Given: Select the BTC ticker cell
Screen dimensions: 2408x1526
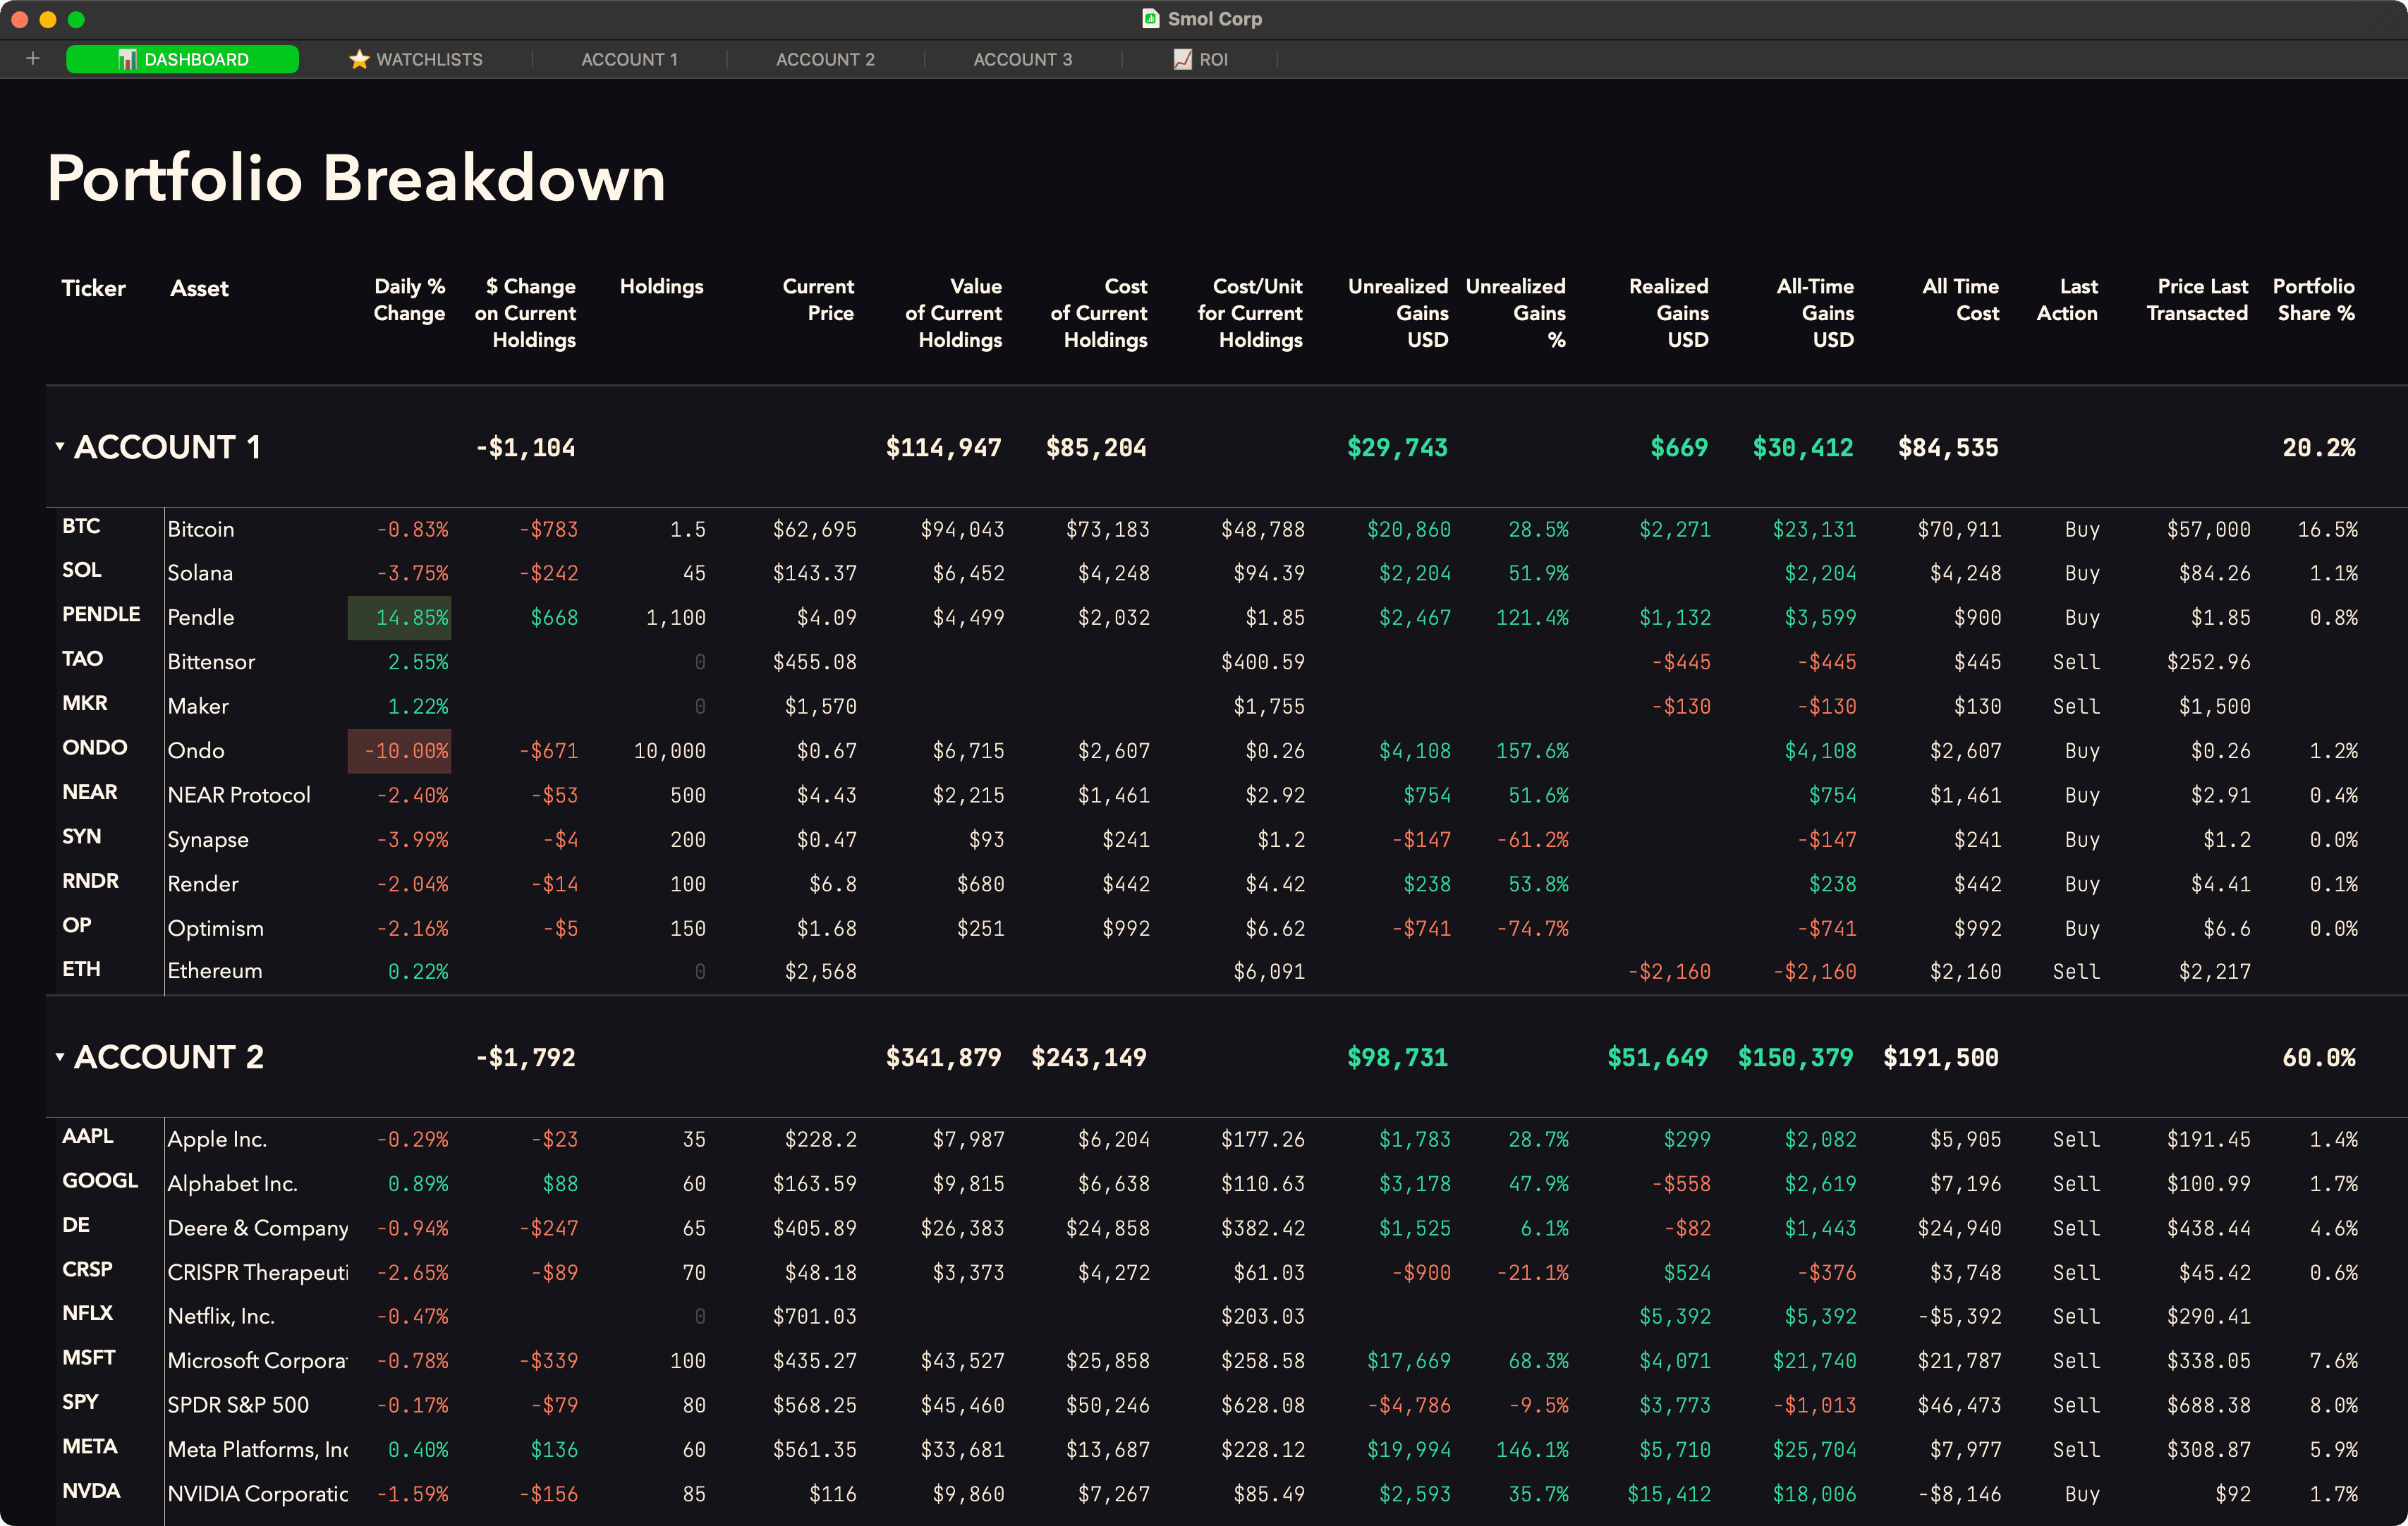Looking at the screenshot, I should (x=81, y=526).
